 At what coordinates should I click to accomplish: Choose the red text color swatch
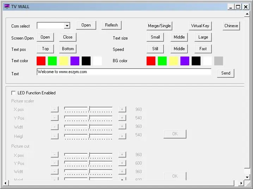click(x=41, y=61)
